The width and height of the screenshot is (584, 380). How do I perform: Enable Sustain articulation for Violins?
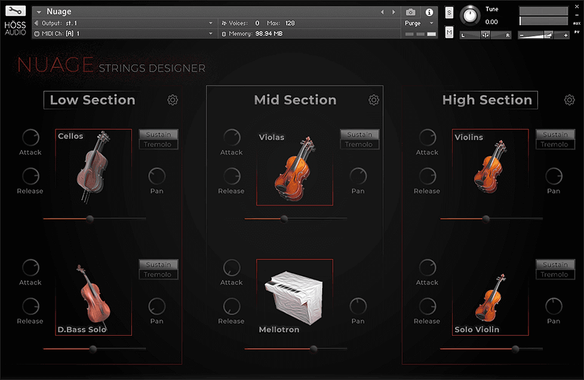tap(555, 134)
